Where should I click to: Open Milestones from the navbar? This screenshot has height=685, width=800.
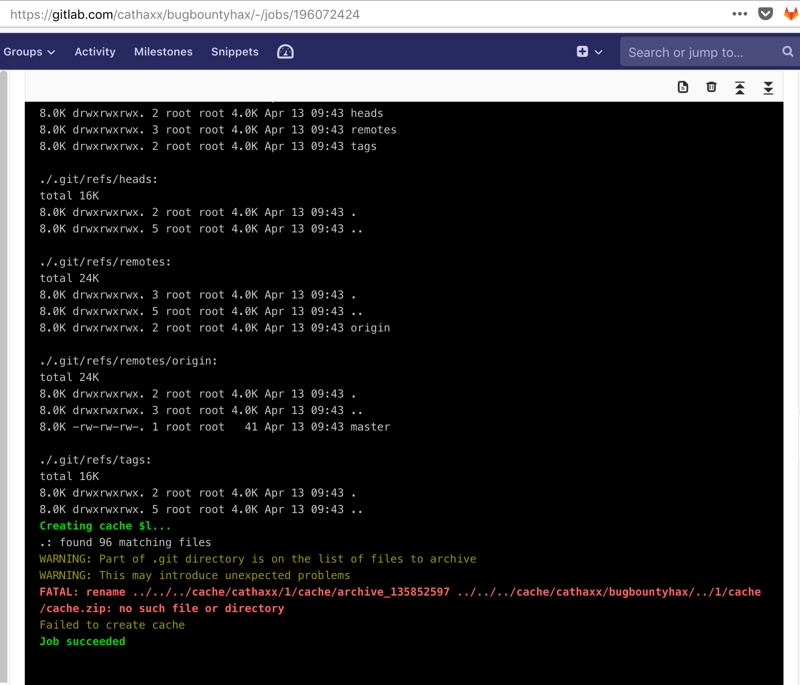click(x=163, y=52)
